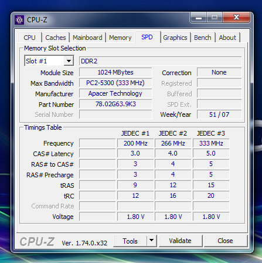Click tRC value 20
Image resolution: width=262 pixels, height=263 pixels.
[211, 195]
